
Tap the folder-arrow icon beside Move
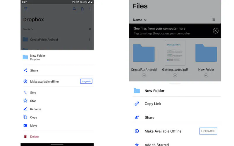[25, 126]
